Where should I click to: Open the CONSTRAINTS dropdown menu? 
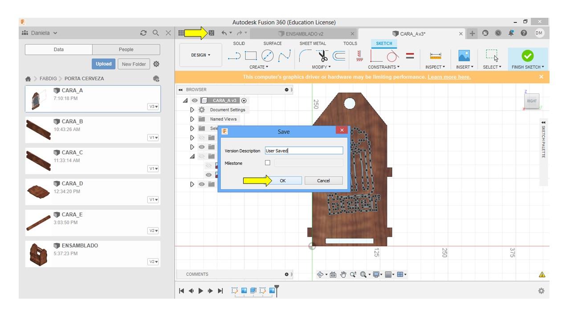(x=384, y=67)
